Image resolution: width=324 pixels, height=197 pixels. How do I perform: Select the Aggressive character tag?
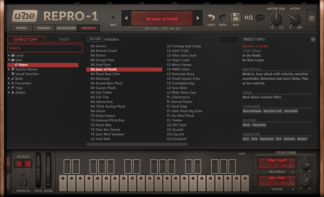[x=266, y=139]
